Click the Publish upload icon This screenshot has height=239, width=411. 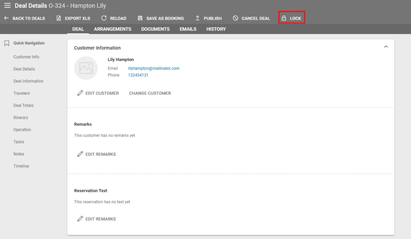tap(197, 18)
